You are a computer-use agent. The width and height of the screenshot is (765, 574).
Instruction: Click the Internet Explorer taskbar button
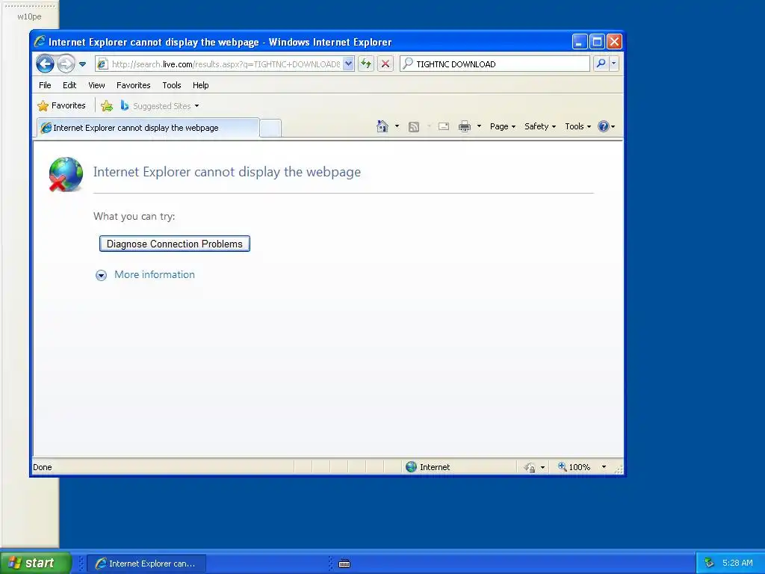tap(146, 564)
